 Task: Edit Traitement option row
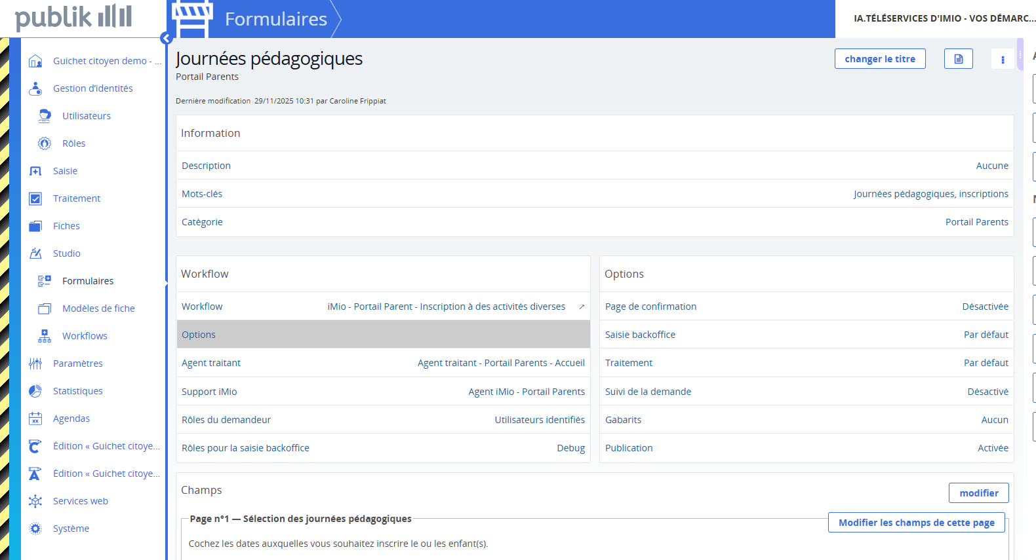tap(807, 363)
